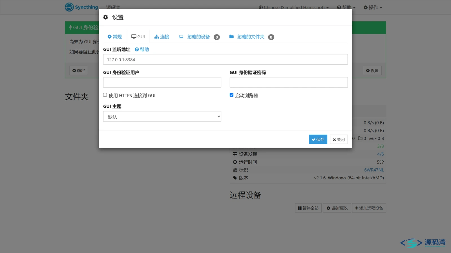The image size is (451, 253).
Task: Click the monitor icon on the GUI tab
Action: 134,37
